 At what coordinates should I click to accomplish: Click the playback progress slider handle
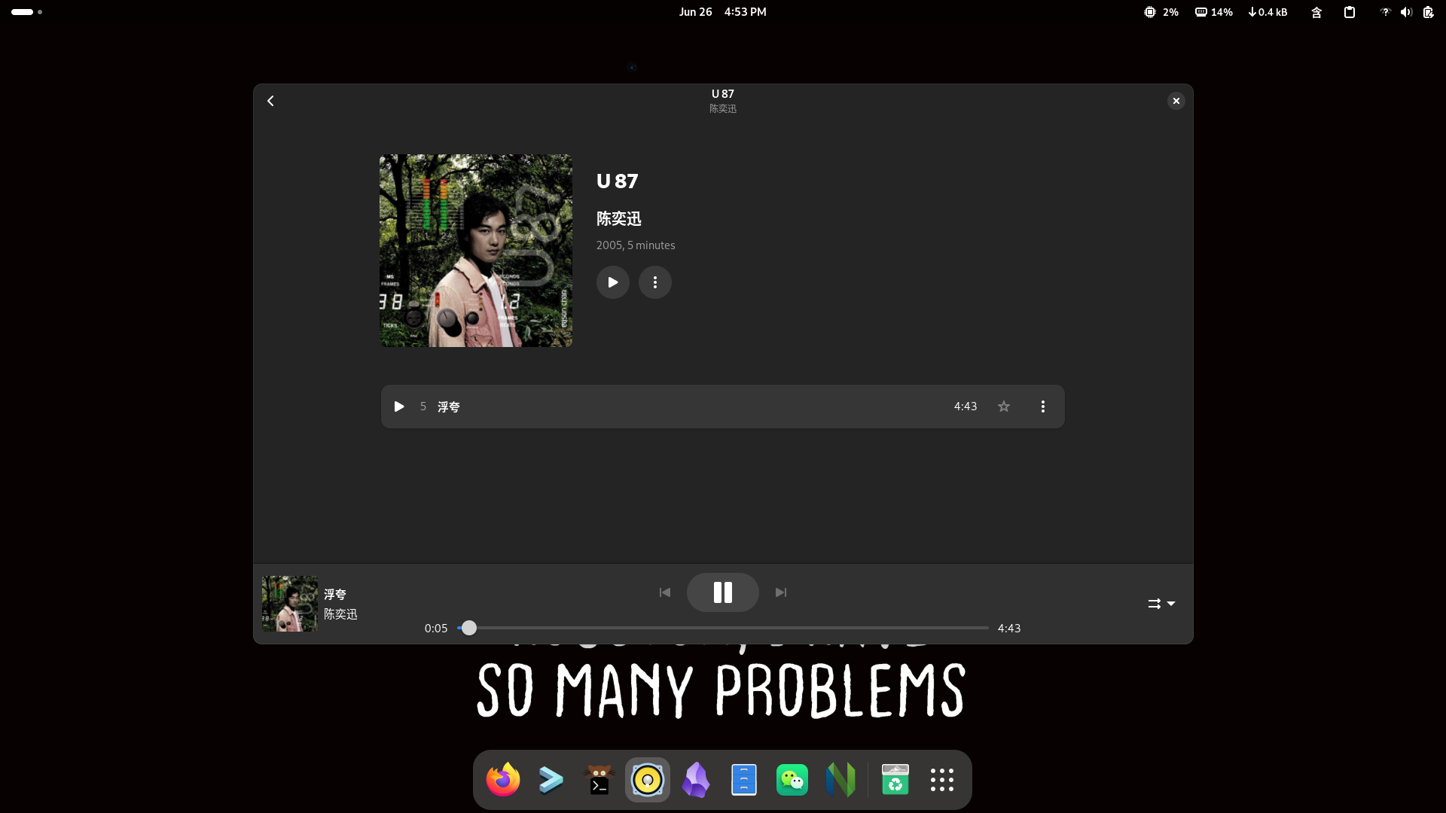469,628
